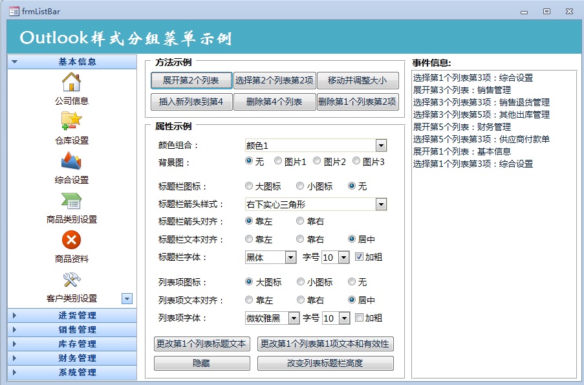Screen dimensions: 584x385
Task: Open 标题栏字体 字号 dropdown
Action: 344,257
